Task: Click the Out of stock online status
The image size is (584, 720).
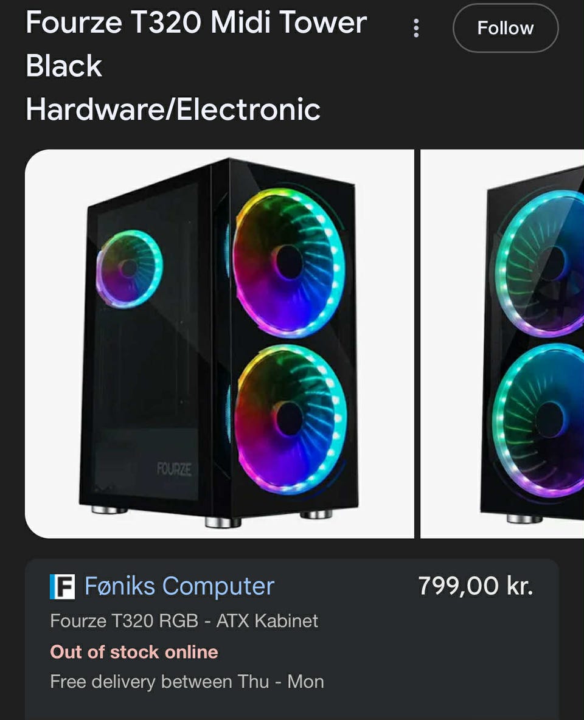Action: pos(134,652)
